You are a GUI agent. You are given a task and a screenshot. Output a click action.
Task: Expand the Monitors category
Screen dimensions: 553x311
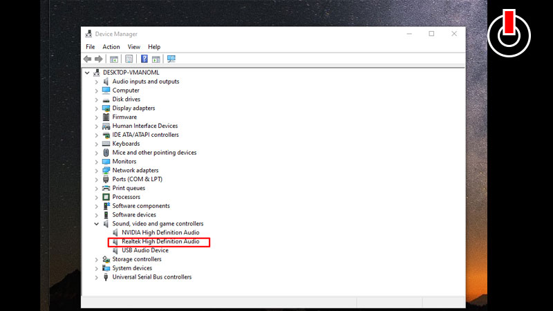point(96,162)
